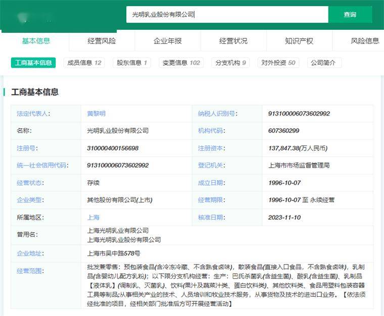
Task: Click the 核准日期 label
Action: tap(212, 218)
